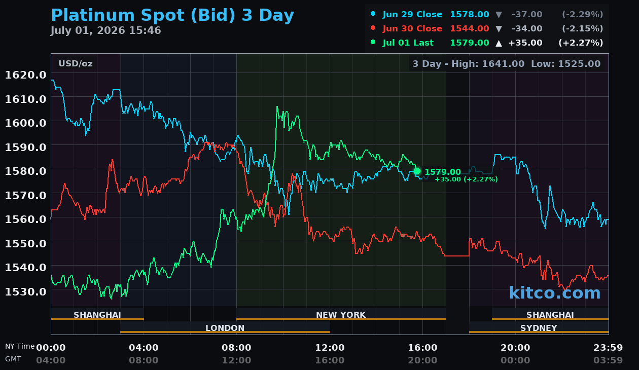639x370 pixels.
Task: Click the 1560.0 y-axis label
Action: click(x=25, y=219)
